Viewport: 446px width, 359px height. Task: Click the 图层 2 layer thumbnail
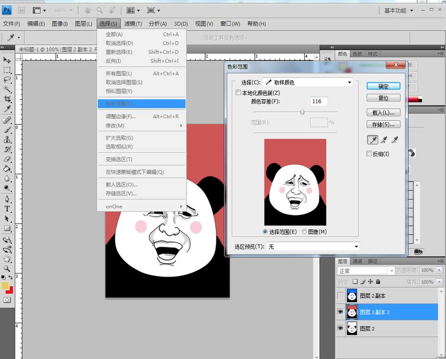pos(352,328)
